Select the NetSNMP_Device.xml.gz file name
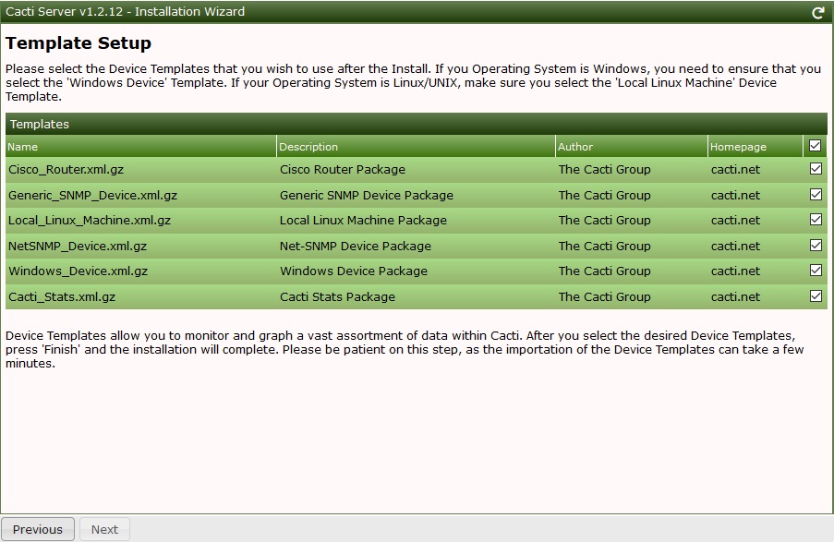The image size is (834, 542). 78,247
